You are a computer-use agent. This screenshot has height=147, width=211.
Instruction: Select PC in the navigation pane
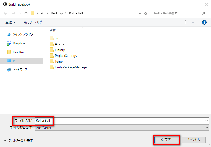22,61
